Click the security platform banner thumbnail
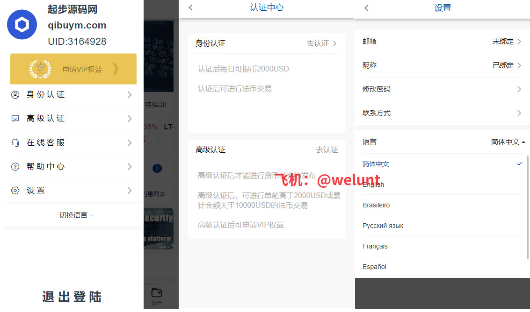 pos(159,228)
